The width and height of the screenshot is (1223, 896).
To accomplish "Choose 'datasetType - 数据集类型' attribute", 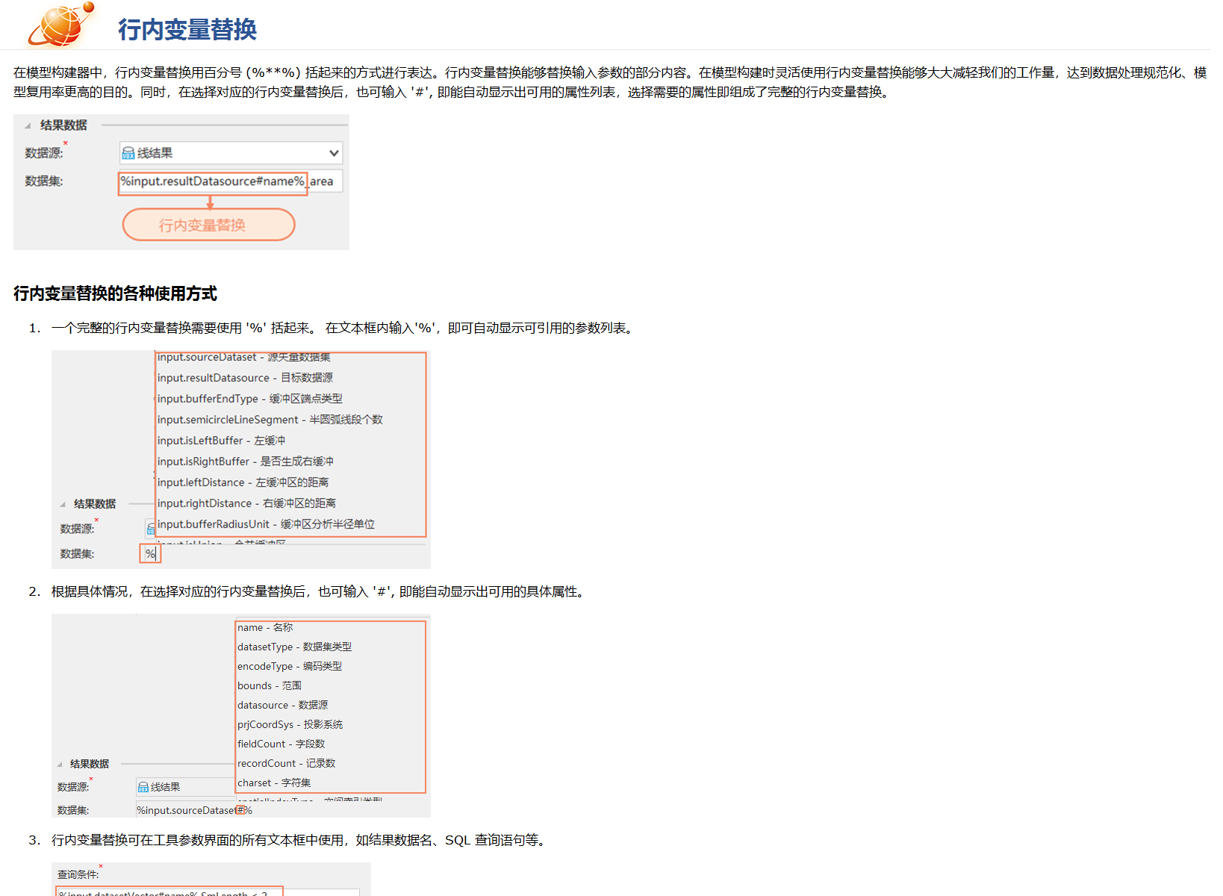I will click(x=294, y=647).
